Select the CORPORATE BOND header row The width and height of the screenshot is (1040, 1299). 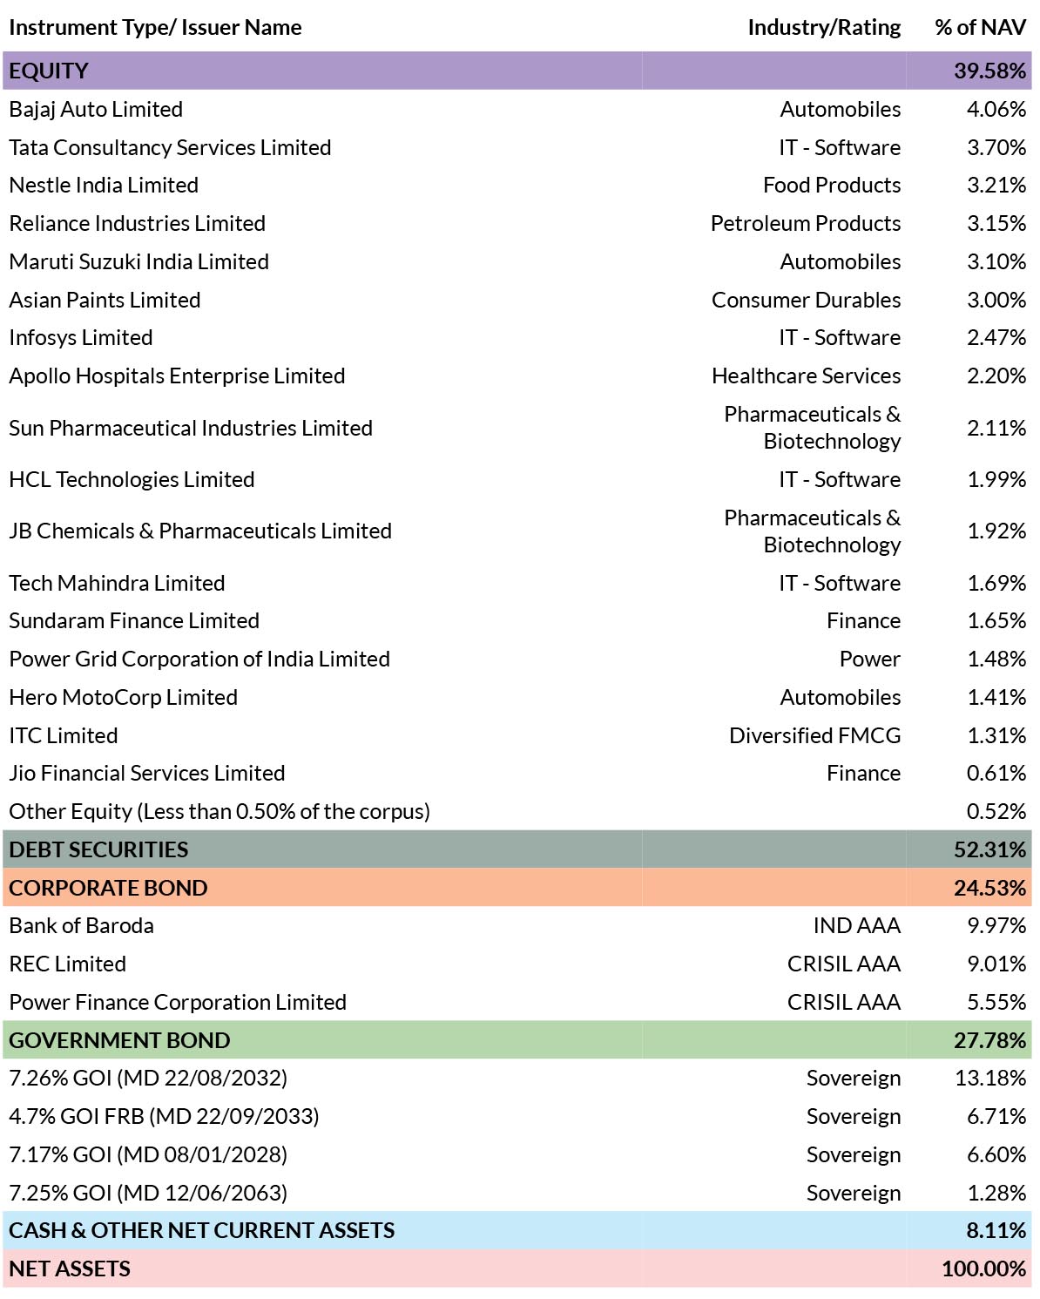(517, 888)
